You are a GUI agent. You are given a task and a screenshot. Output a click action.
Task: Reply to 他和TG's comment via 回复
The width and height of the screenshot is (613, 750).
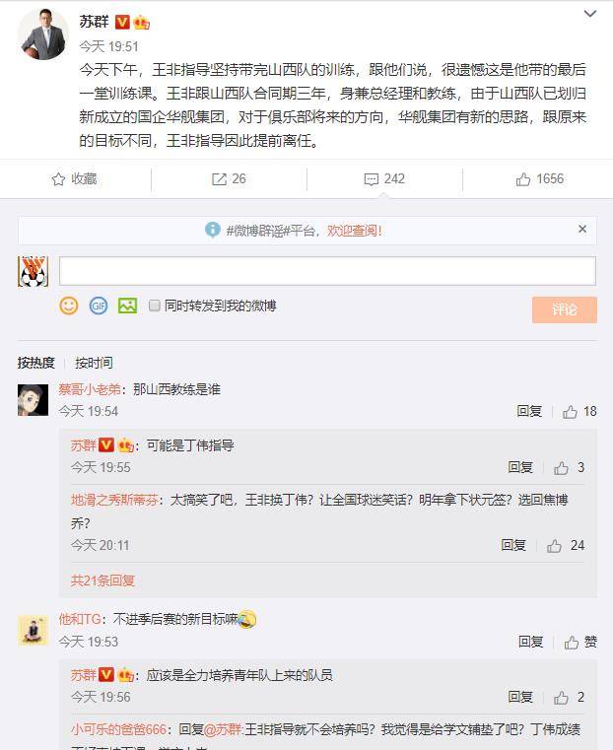point(531,642)
